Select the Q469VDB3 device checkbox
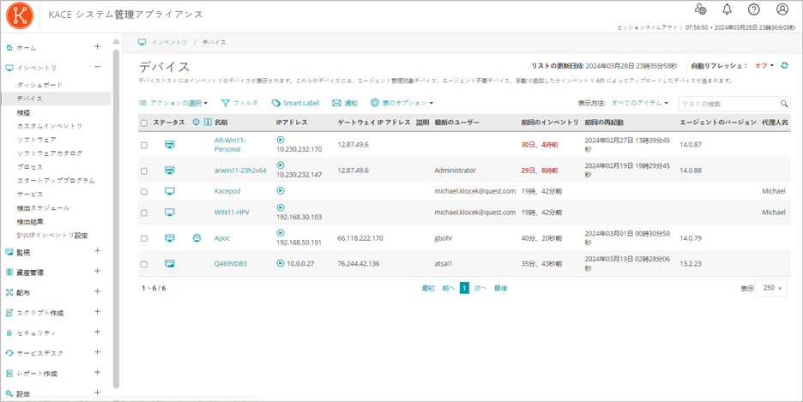Screen dimensions: 803x402 (x=144, y=264)
